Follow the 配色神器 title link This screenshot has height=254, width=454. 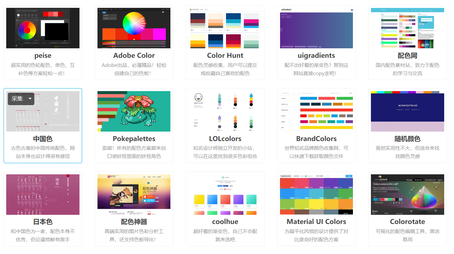134,222
